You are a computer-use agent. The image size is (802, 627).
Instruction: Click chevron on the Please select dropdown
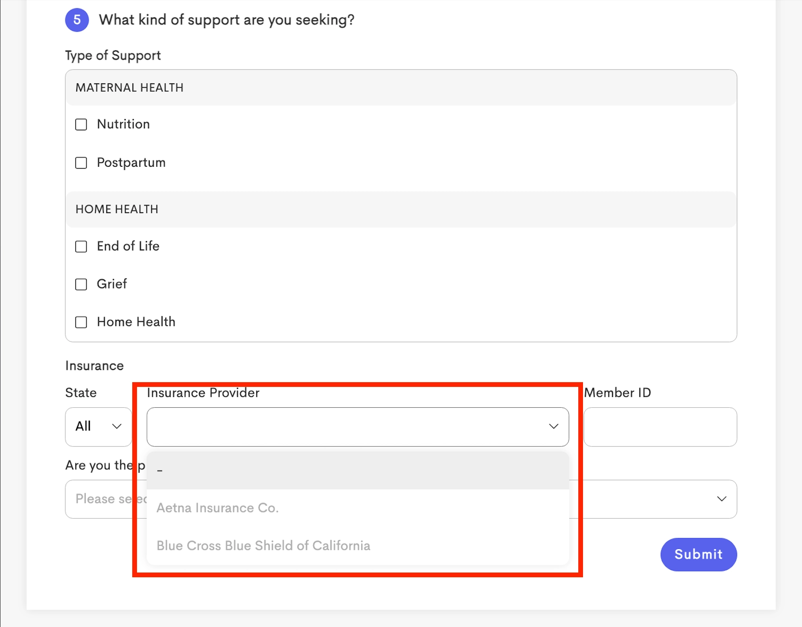[x=722, y=499]
